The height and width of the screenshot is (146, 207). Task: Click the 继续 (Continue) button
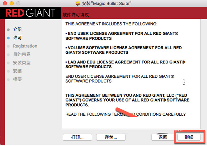coord(189,137)
